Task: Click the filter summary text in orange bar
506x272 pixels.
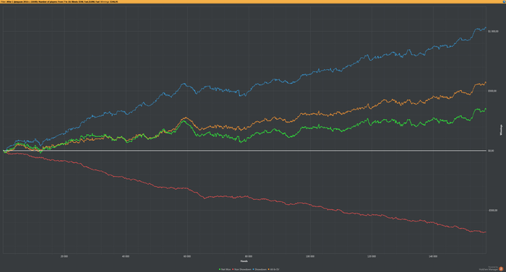Action: coord(59,1)
